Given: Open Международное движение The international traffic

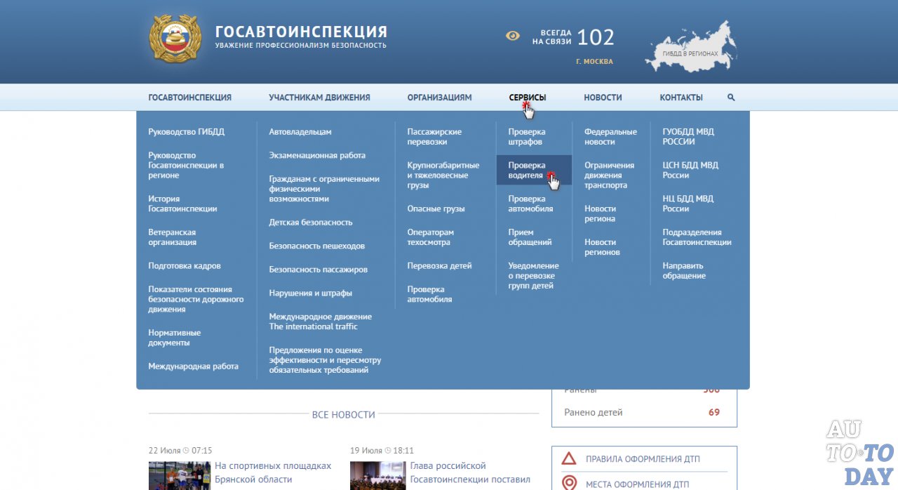Looking at the screenshot, I should click(x=321, y=322).
